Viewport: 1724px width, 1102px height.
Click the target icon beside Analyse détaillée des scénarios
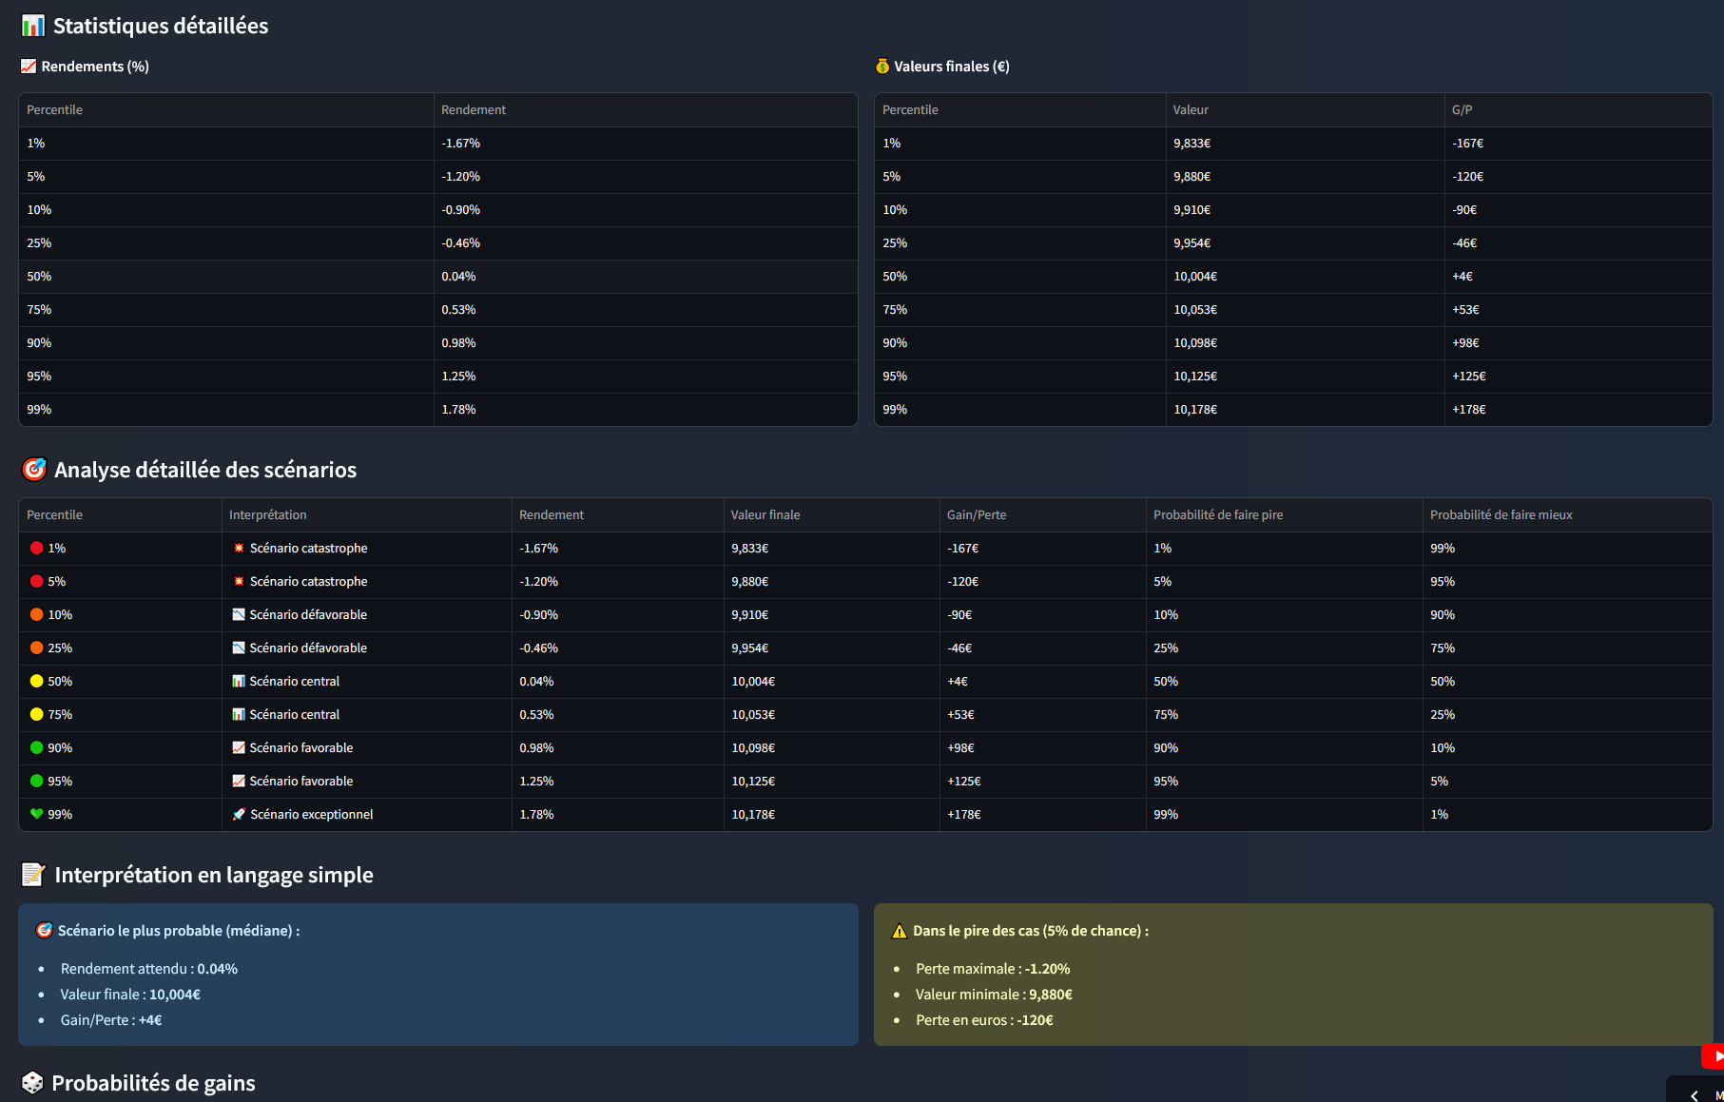pos(34,470)
